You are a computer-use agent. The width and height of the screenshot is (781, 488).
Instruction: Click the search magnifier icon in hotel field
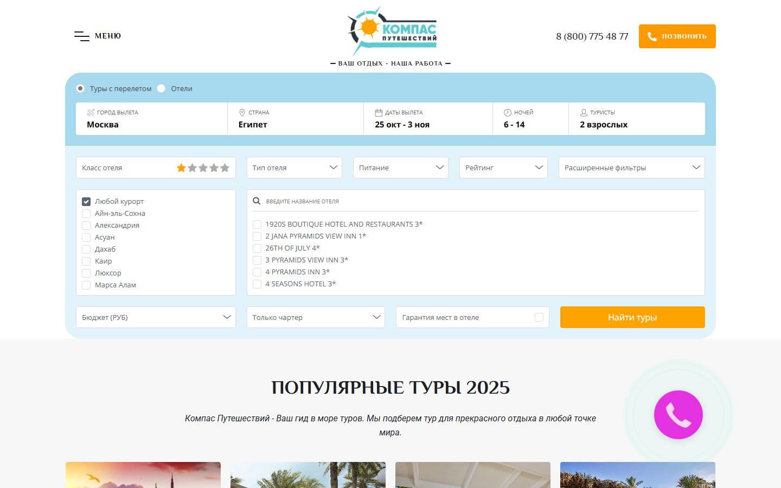[257, 201]
